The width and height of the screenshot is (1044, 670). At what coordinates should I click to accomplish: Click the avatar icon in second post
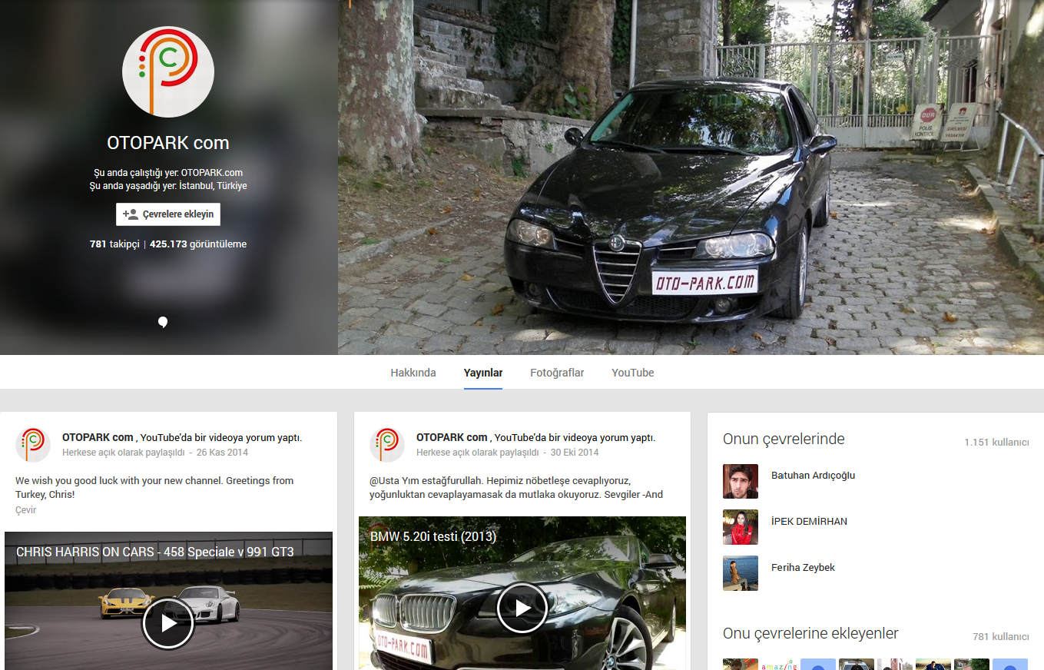[387, 445]
